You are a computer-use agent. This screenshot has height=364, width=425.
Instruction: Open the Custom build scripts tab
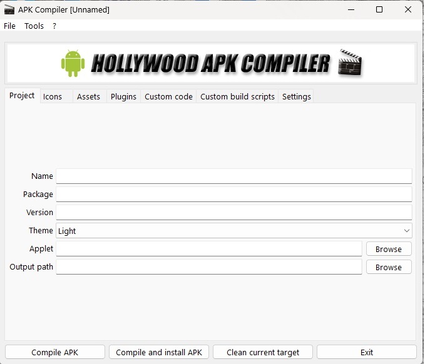[237, 97]
